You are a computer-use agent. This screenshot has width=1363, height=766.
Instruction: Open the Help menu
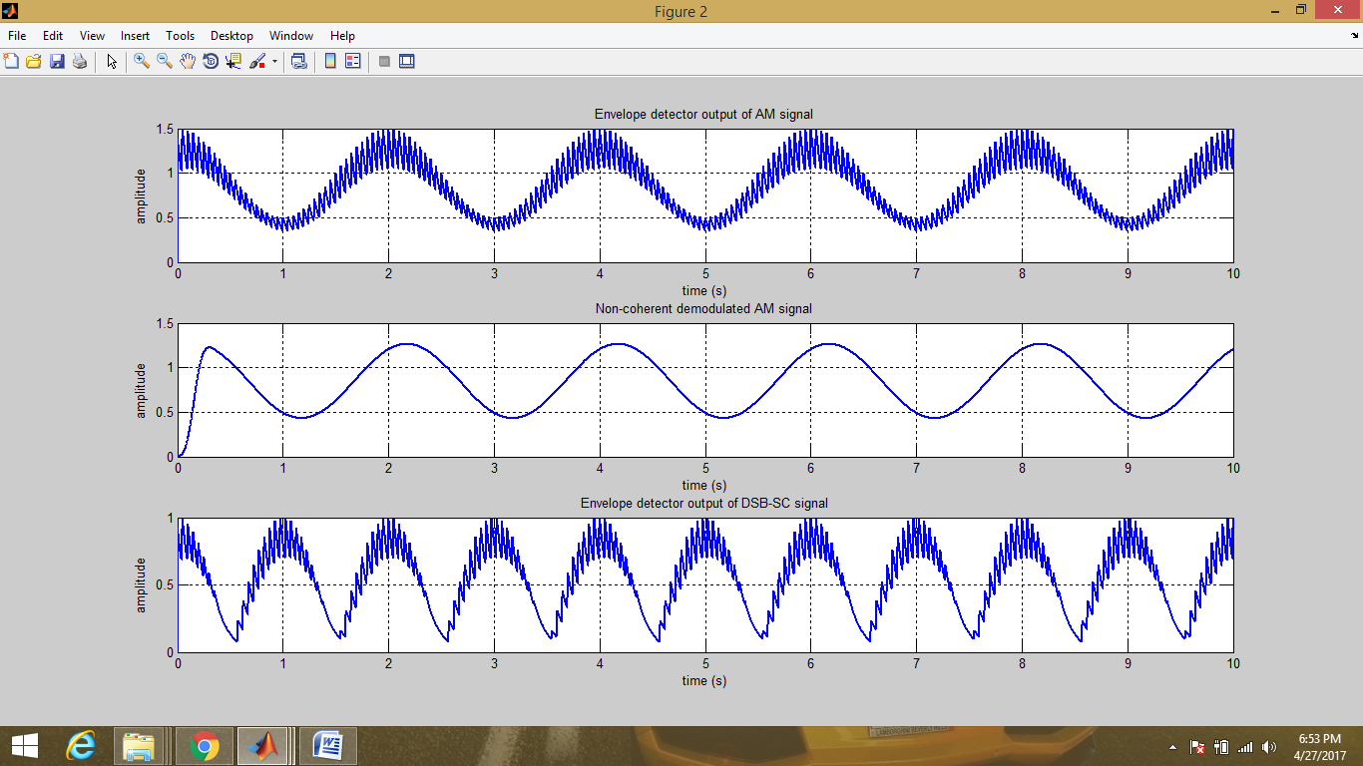tap(342, 35)
